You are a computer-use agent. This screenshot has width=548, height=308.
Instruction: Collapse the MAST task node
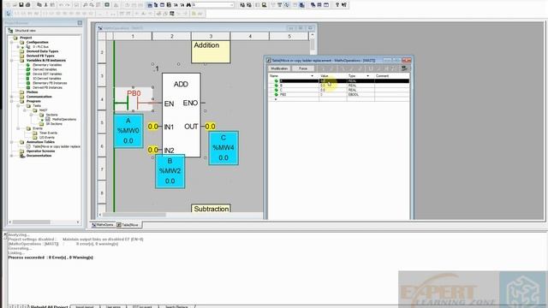coord(25,110)
